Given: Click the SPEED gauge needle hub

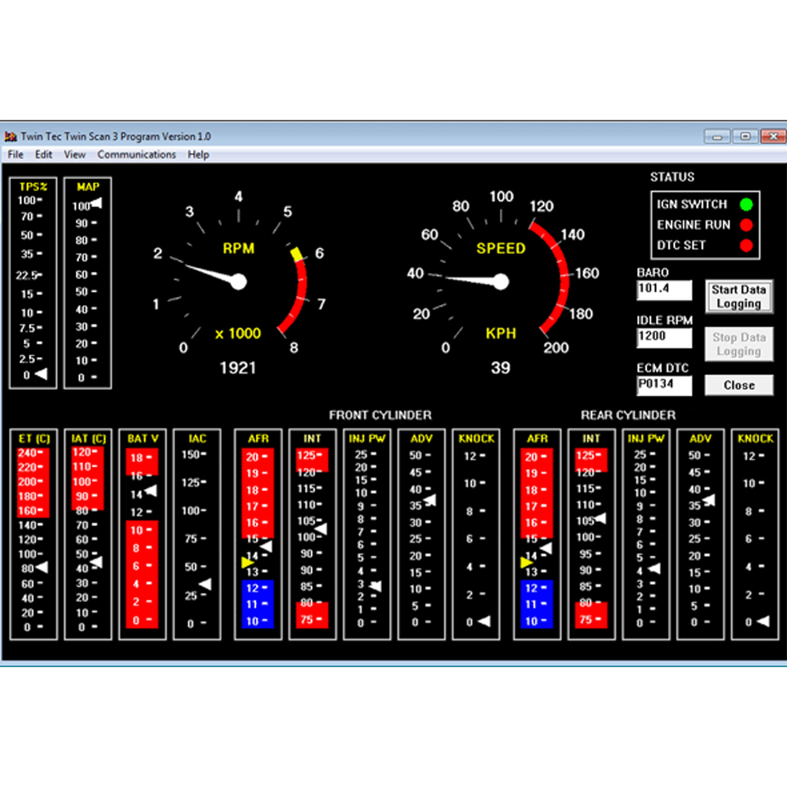Looking at the screenshot, I should click(501, 282).
